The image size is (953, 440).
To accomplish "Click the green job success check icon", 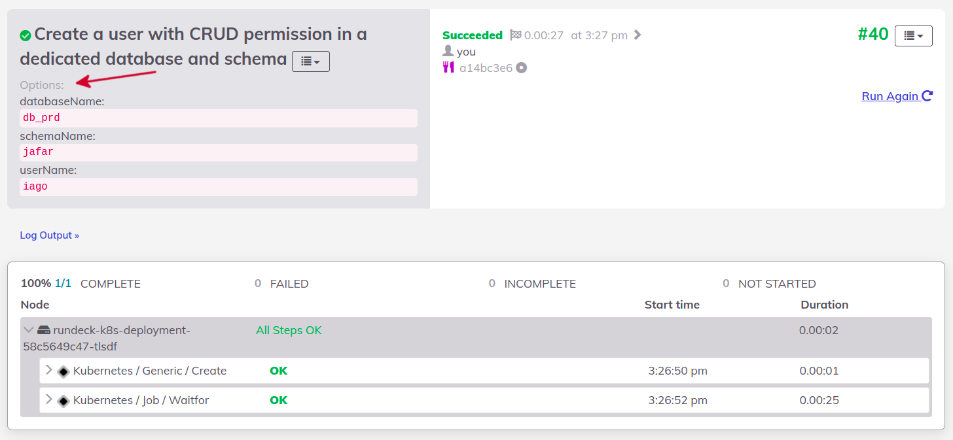I will pyautogui.click(x=26, y=35).
